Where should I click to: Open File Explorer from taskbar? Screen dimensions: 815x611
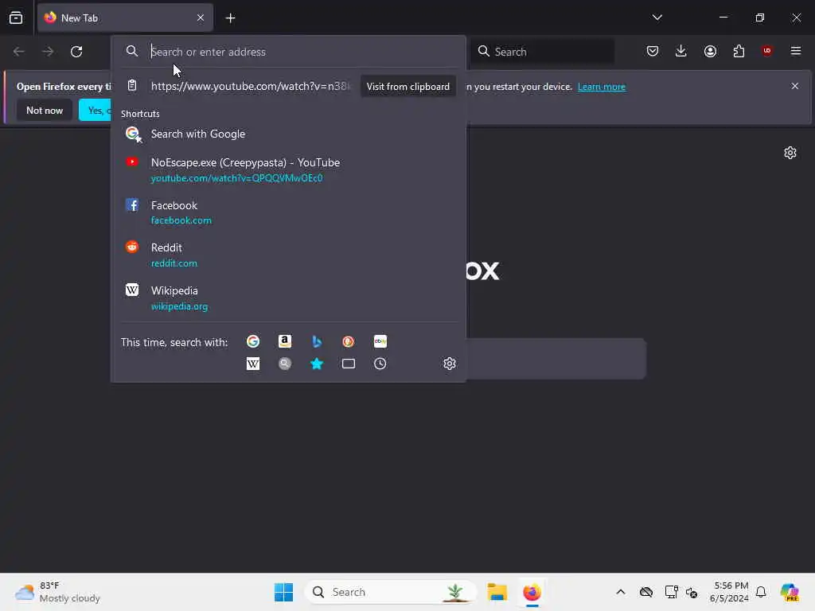pos(497,592)
